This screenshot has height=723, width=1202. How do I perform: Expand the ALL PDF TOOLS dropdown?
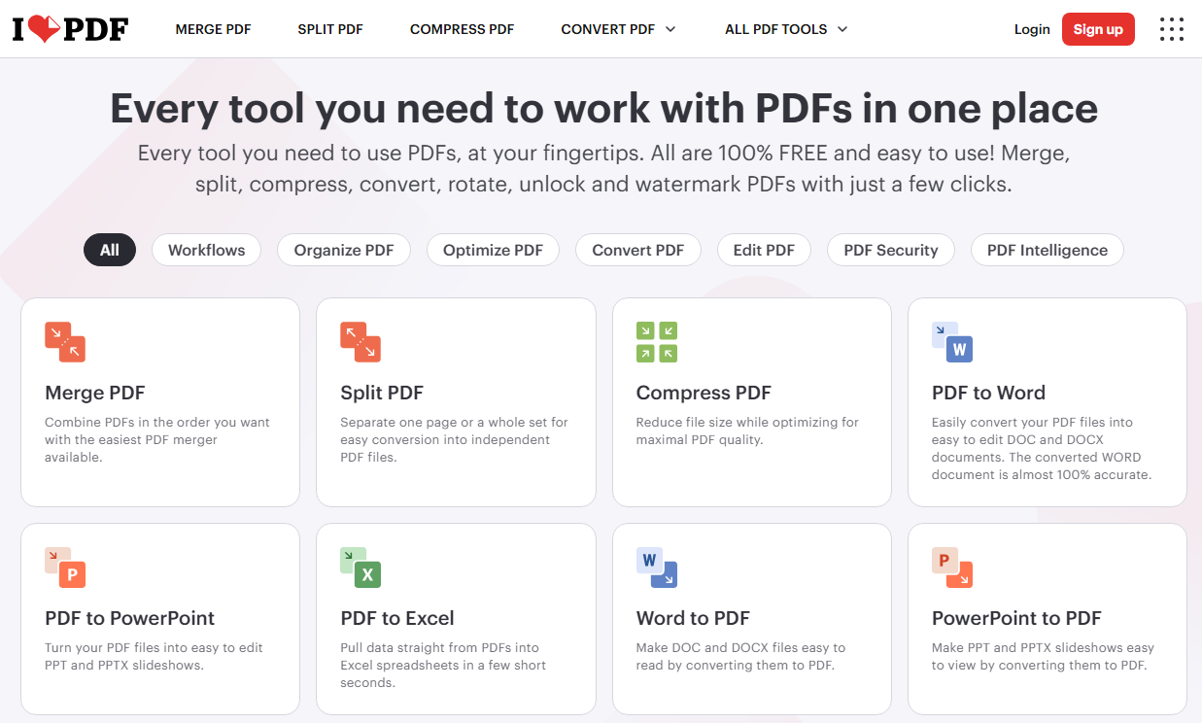click(x=786, y=29)
